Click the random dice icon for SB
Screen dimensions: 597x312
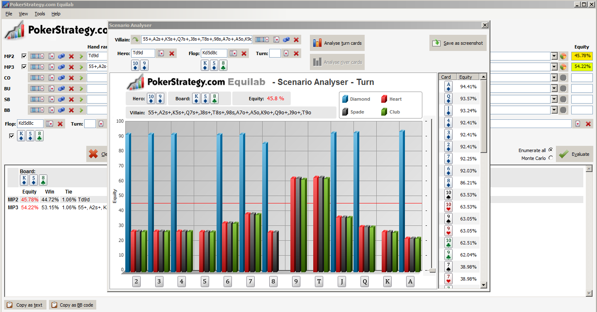[61, 99]
